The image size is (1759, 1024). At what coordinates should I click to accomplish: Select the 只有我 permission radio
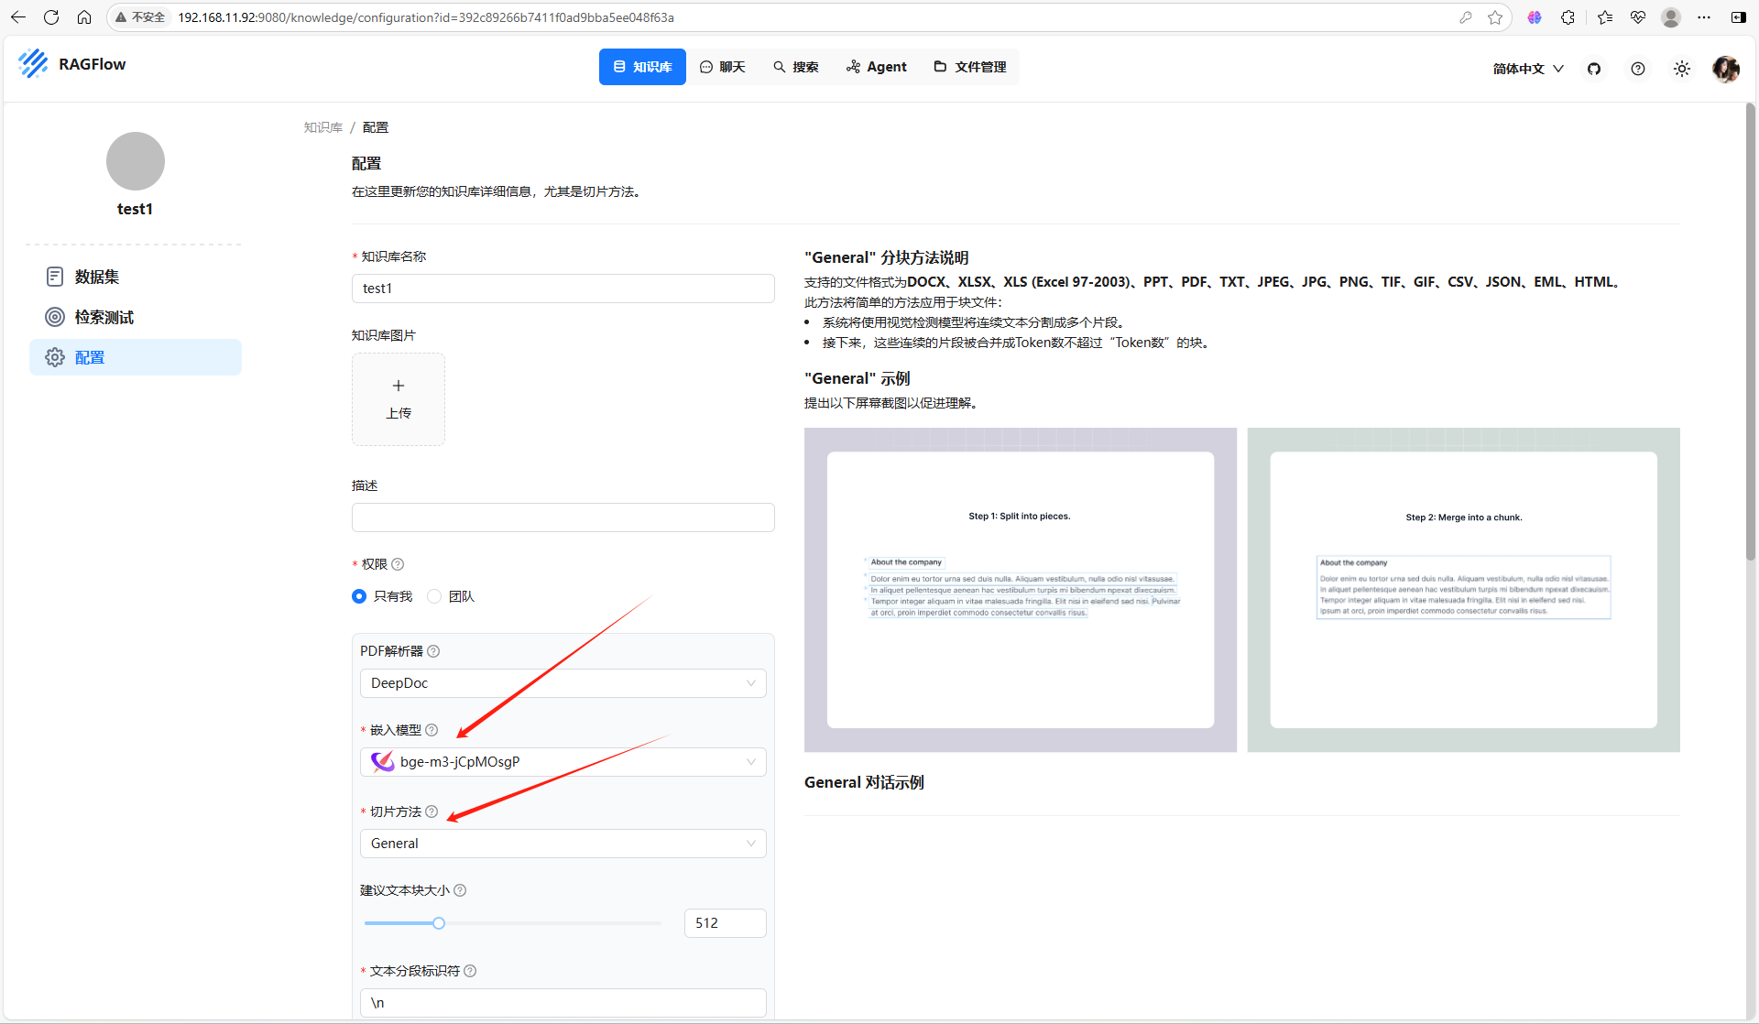(x=359, y=596)
